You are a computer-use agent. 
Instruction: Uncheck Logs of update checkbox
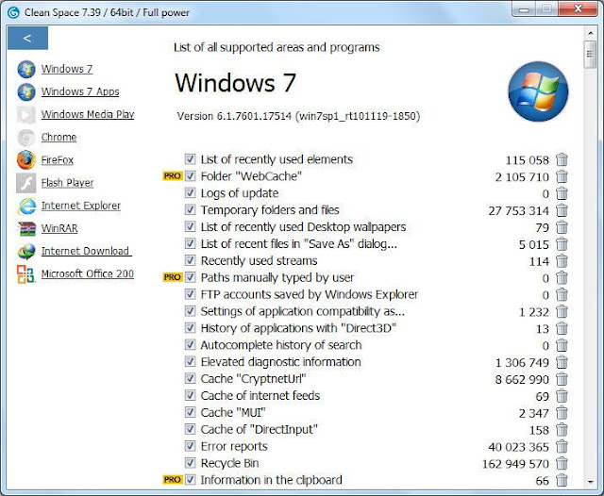(190, 192)
